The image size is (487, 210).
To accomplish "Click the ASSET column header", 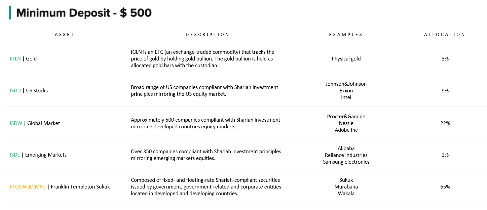I will click(x=65, y=35).
